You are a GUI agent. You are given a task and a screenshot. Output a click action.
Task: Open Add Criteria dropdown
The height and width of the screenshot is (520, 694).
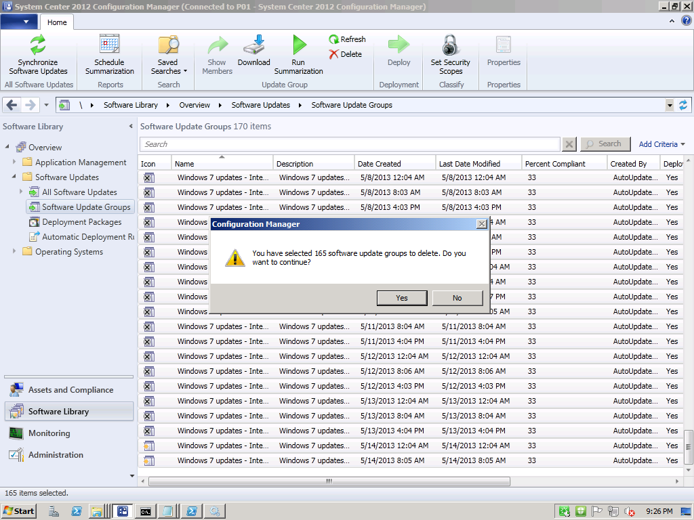pyautogui.click(x=661, y=144)
